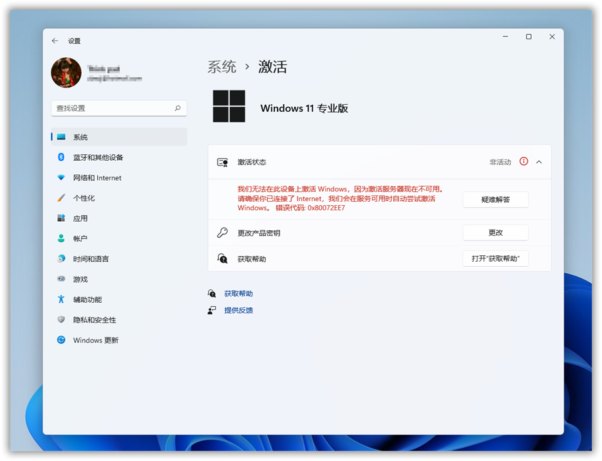Go to 游戏 settings
This screenshot has width=602, height=461.
[119, 279]
